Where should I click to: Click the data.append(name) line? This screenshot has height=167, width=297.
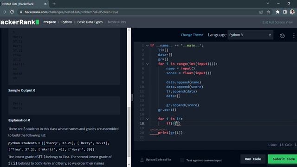click(x=184, y=82)
